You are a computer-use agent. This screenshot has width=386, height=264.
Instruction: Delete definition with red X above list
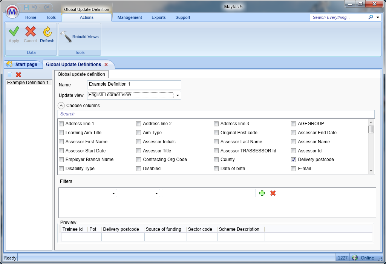(18, 75)
